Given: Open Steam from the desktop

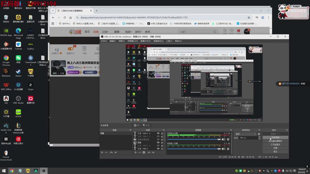Looking at the screenshot, I should coord(18,72).
